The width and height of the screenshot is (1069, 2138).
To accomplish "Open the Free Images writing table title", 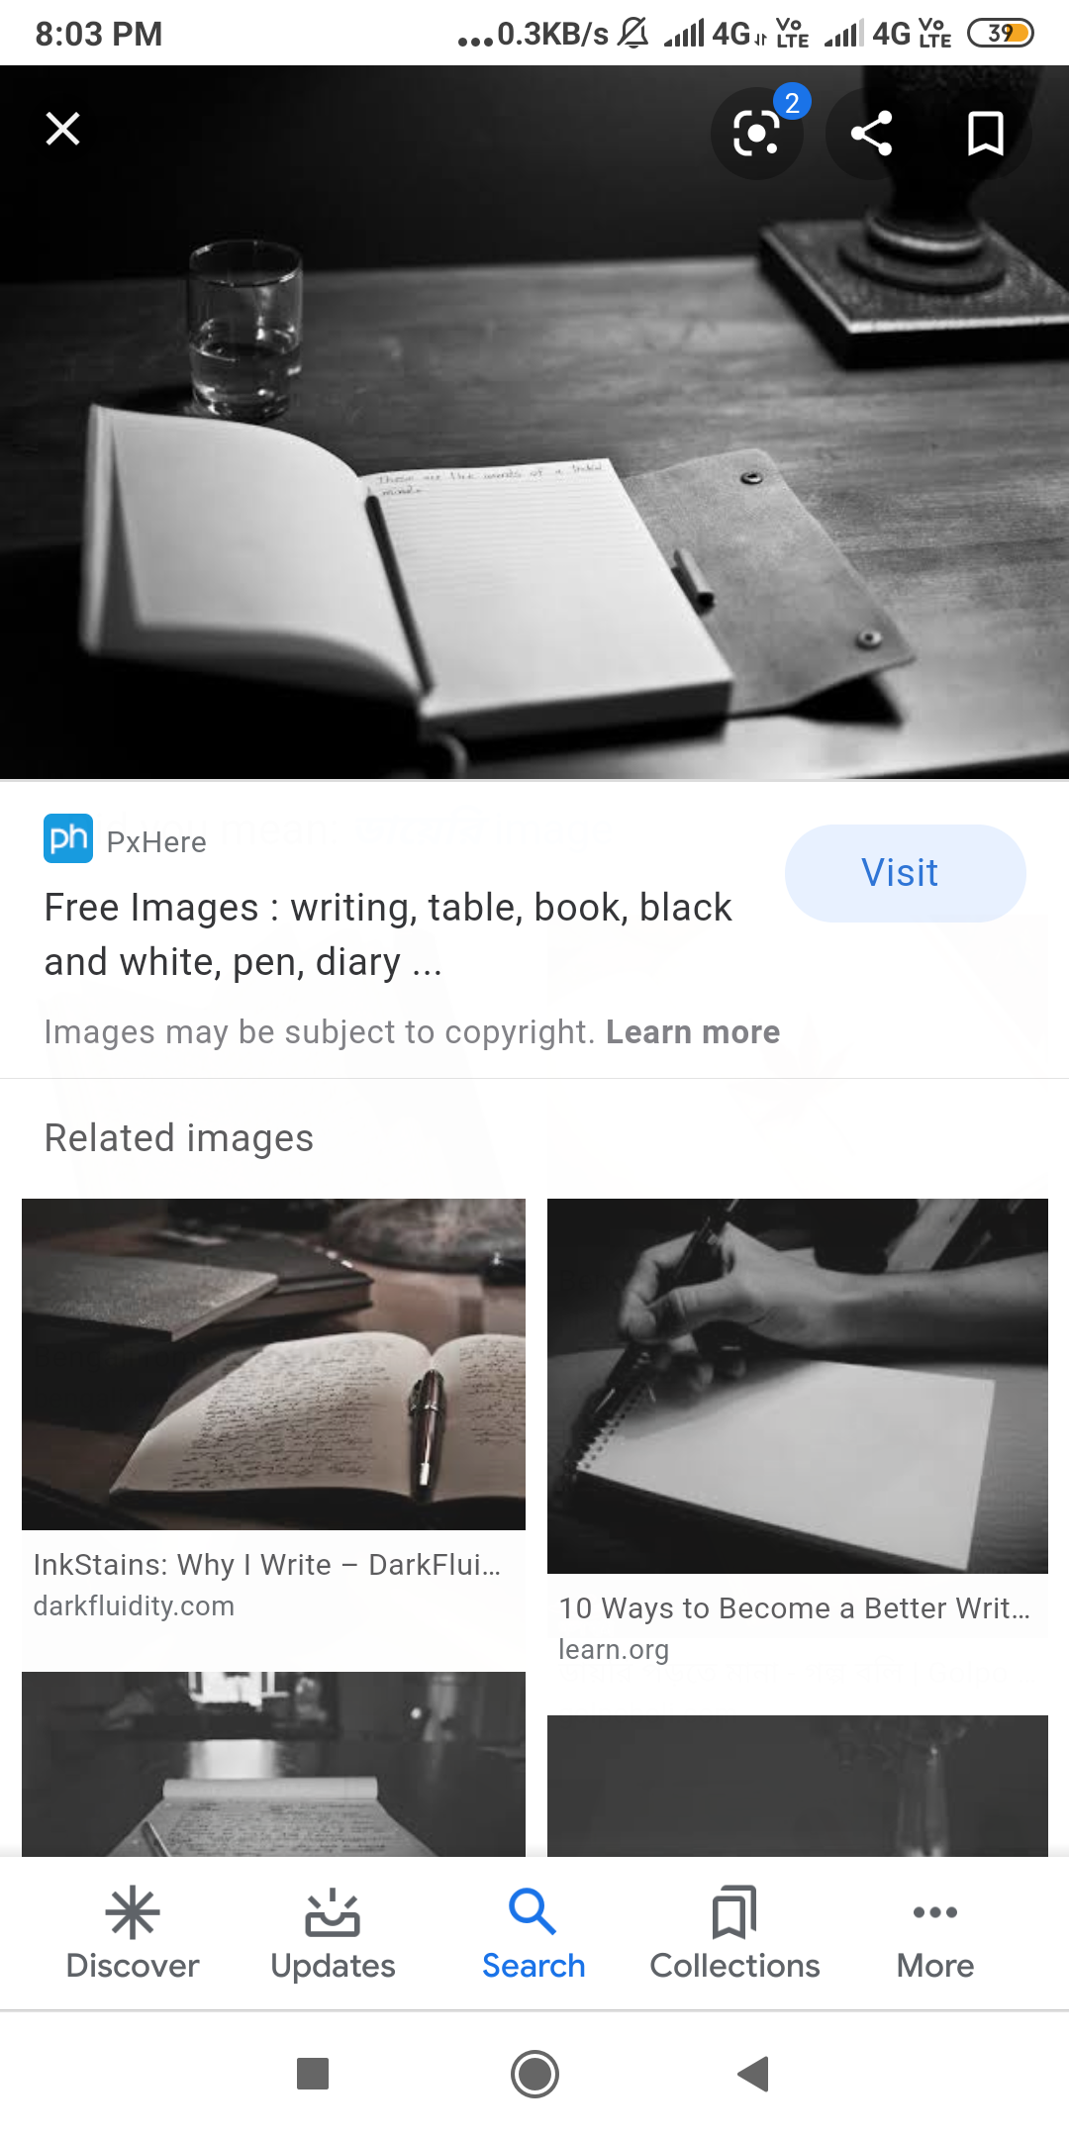I will coord(388,934).
